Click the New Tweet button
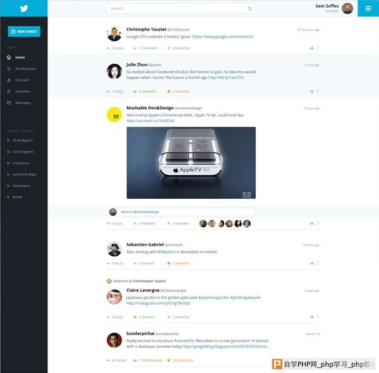This screenshot has height=373, width=379. (x=24, y=32)
